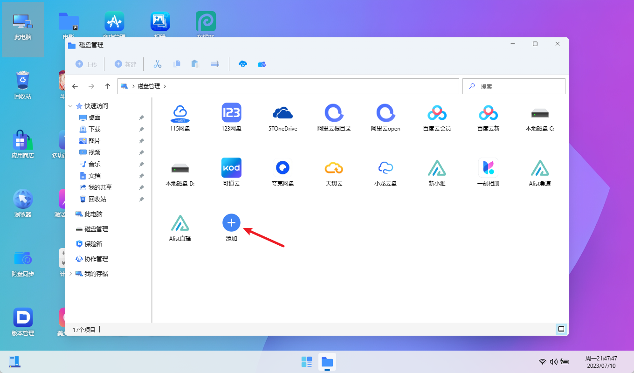Image resolution: width=634 pixels, height=373 pixels.
Task: Select 保险箱 in the sidebar
Action: (93, 244)
